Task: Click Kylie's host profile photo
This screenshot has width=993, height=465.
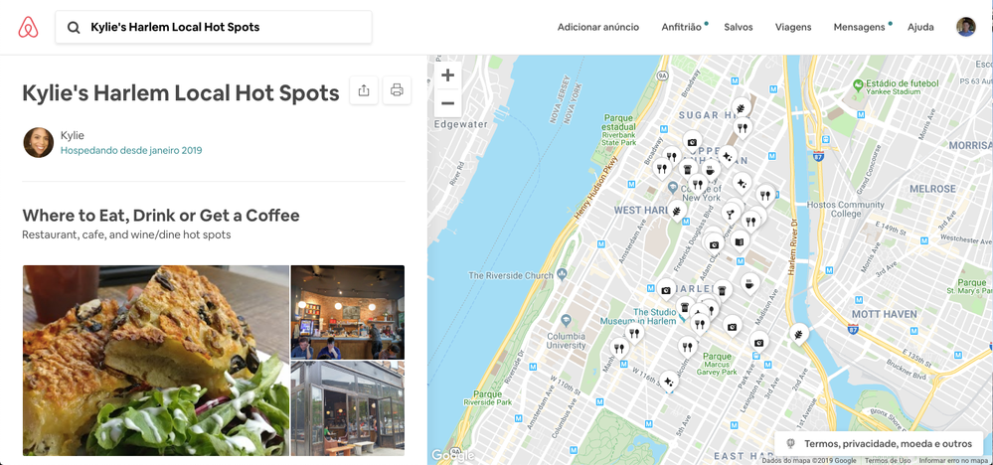Action: coord(38,142)
